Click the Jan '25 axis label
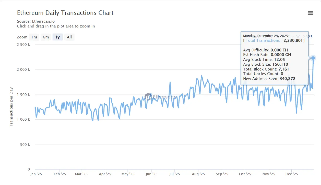 (36, 174)
